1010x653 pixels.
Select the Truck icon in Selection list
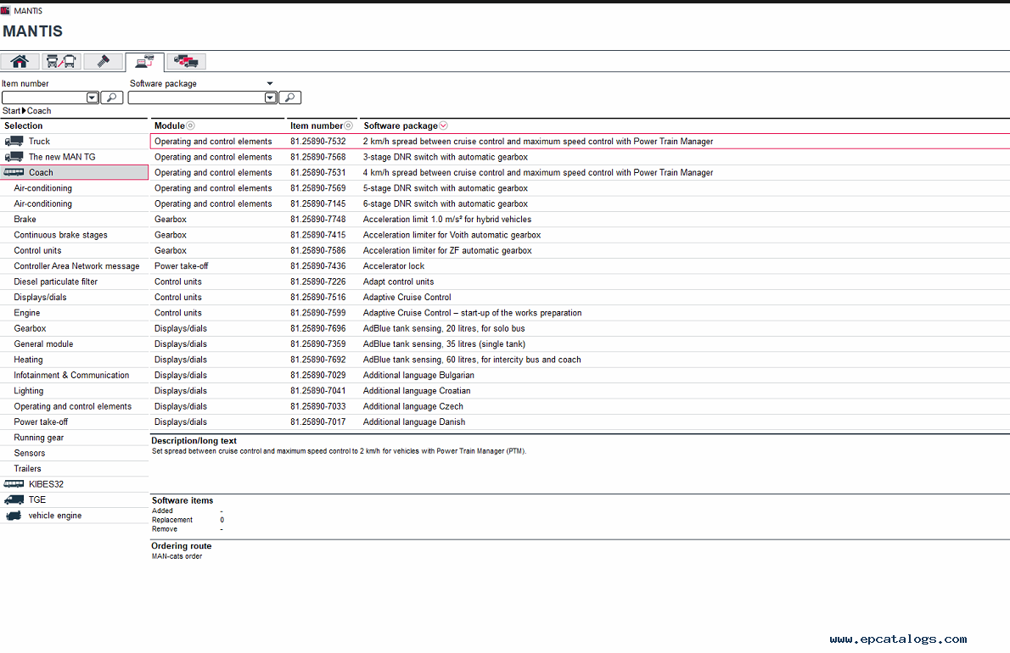tap(14, 142)
